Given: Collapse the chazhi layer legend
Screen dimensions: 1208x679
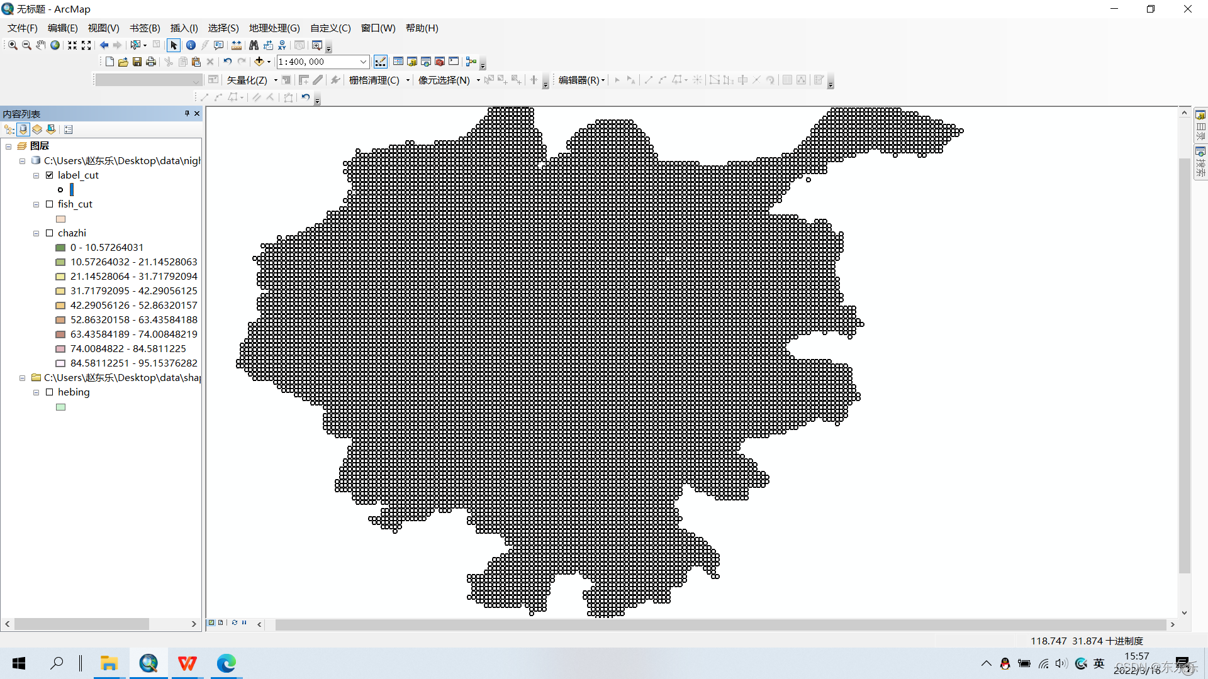Looking at the screenshot, I should click(x=36, y=233).
